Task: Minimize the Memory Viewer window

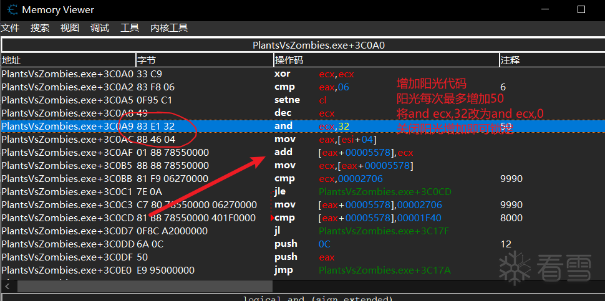Action: (x=544, y=9)
